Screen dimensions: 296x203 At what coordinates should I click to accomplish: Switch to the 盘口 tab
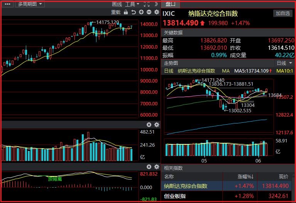tap(171, 4)
